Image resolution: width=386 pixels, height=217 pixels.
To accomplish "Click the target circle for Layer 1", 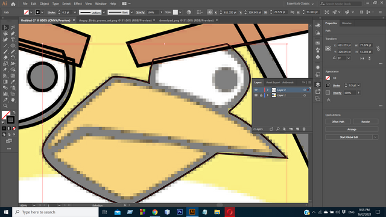I will pyautogui.click(x=305, y=95).
